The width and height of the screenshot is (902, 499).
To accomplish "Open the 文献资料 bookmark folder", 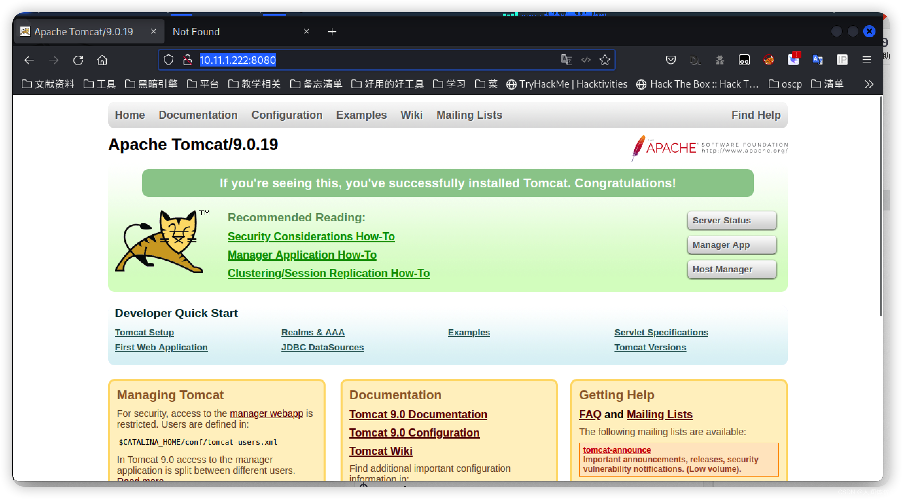I will click(x=48, y=84).
